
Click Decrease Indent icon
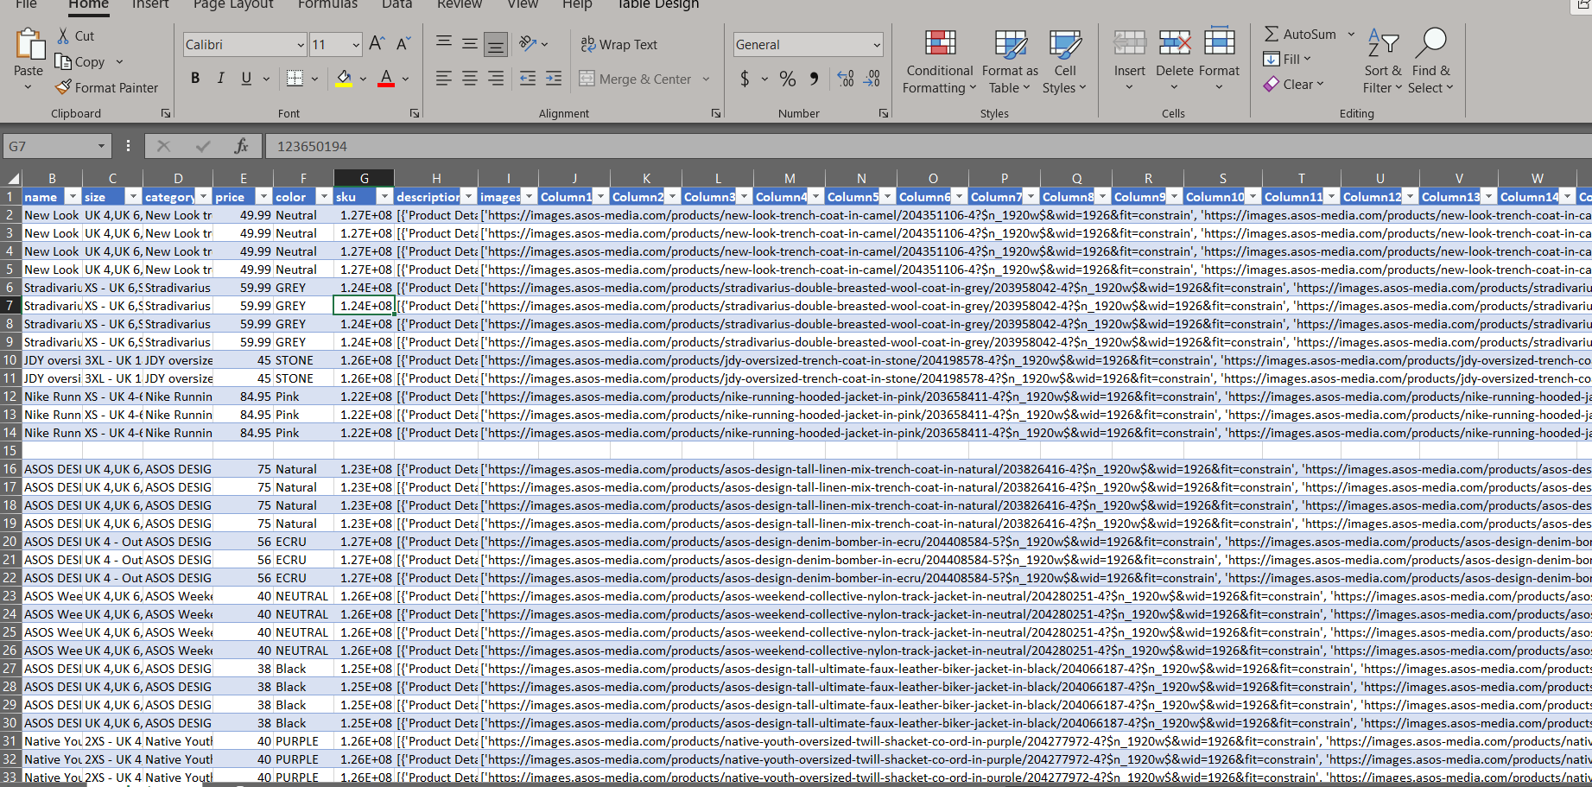coord(528,79)
